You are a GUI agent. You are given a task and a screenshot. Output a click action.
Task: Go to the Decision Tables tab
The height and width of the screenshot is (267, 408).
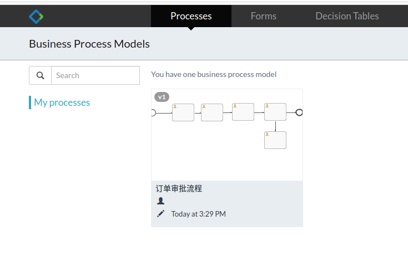(347, 16)
